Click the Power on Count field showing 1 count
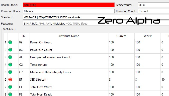The width and height of the screenshot is (169, 96). click(x=153, y=11)
